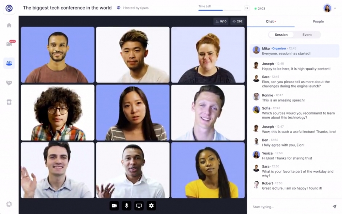Image resolution: width=342 pixels, height=214 pixels.
Task: Open the Expo booth icon in sidebar
Action: [9, 102]
